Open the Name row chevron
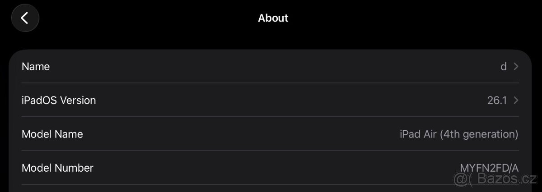Image resolution: width=542 pixels, height=192 pixels. (x=516, y=67)
